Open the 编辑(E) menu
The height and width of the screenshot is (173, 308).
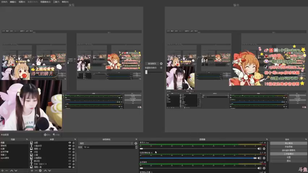13,2
